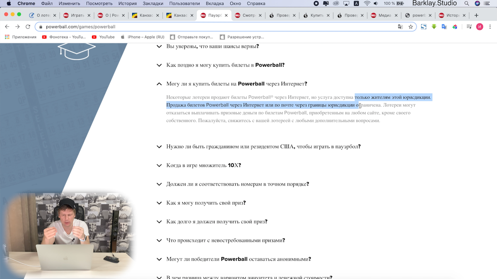Click the blue S extension icon
The image size is (497, 279).
click(424, 26)
